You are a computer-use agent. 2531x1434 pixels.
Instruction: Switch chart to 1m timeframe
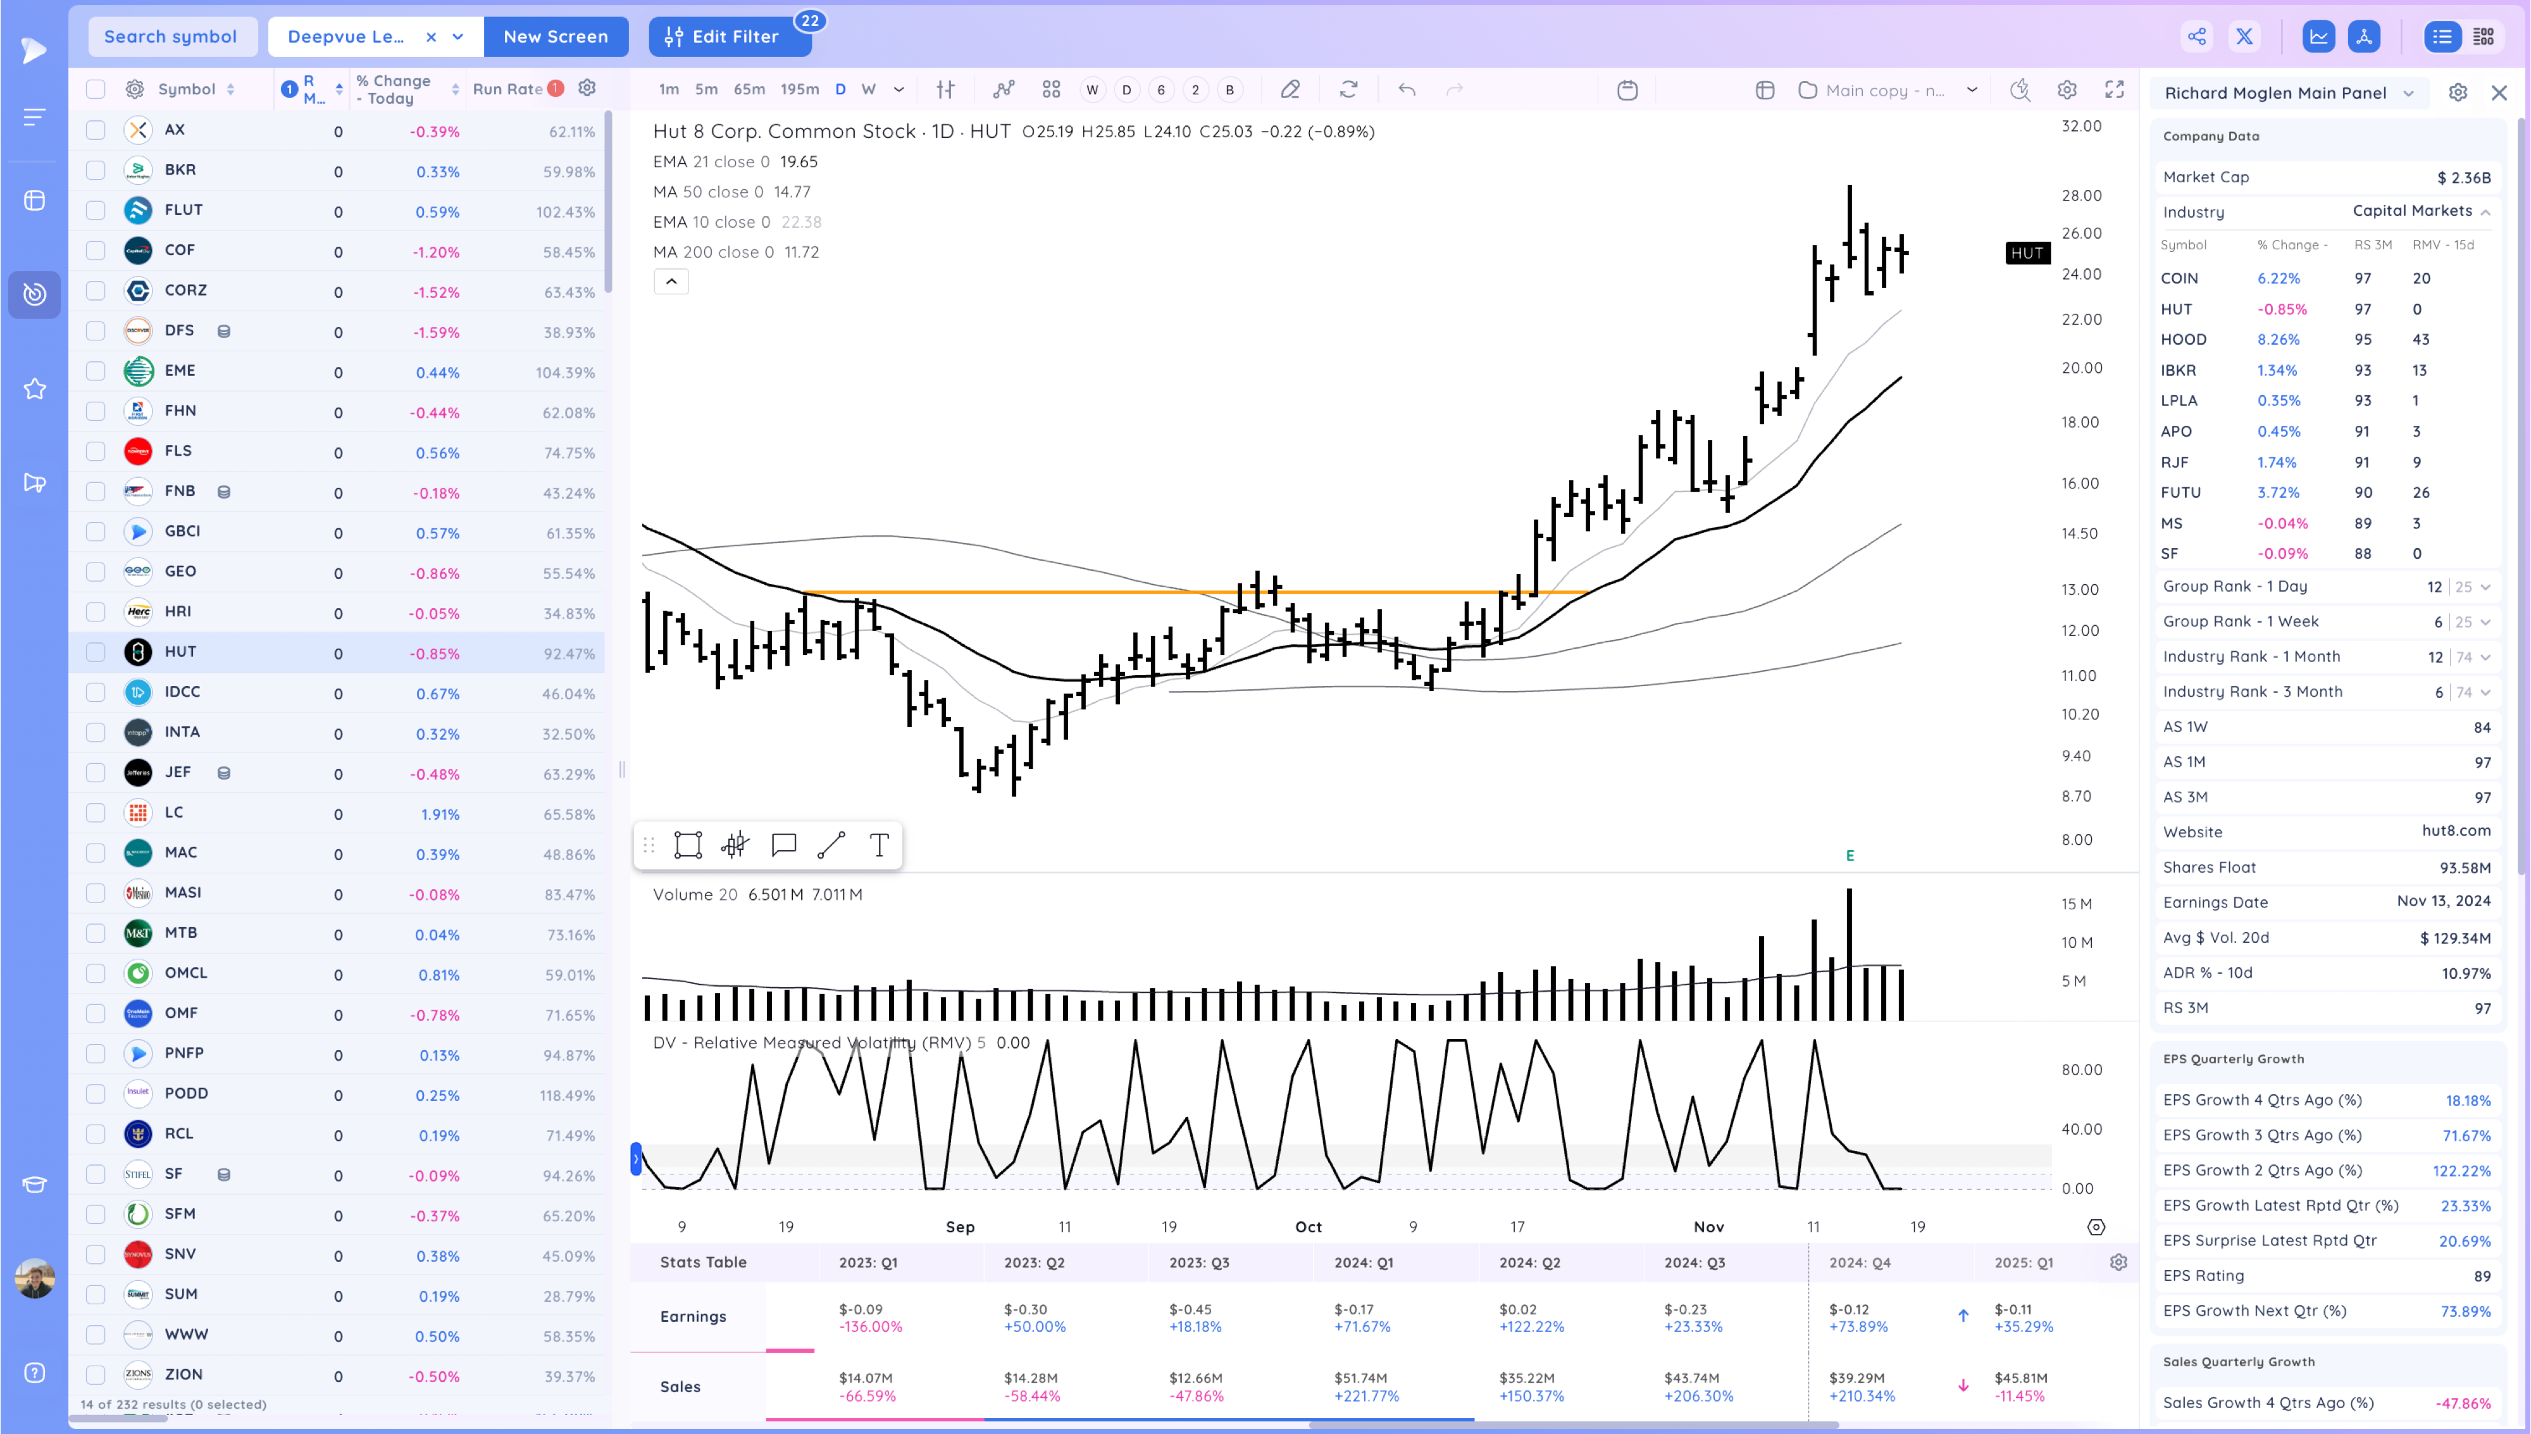(669, 90)
